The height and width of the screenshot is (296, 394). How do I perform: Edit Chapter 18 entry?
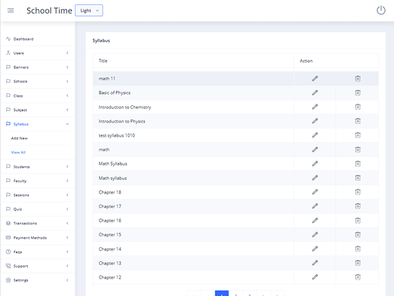click(315, 192)
